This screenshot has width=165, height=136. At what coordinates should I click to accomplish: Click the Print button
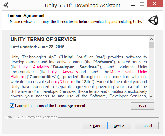coord(143,106)
